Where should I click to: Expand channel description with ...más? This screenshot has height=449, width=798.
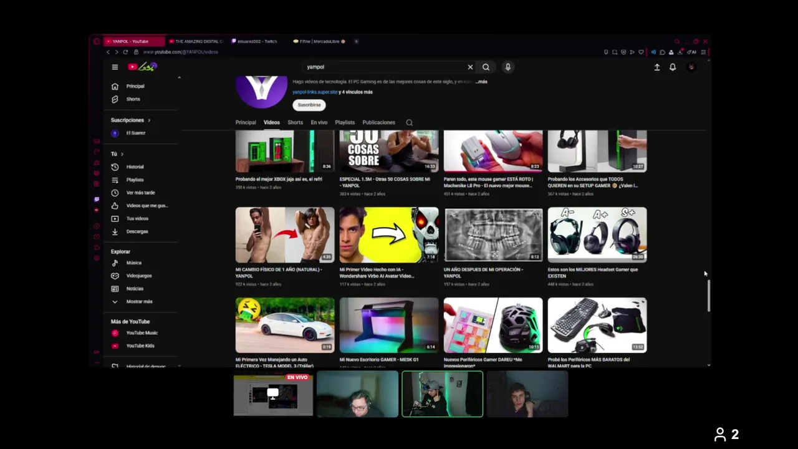[x=481, y=82]
